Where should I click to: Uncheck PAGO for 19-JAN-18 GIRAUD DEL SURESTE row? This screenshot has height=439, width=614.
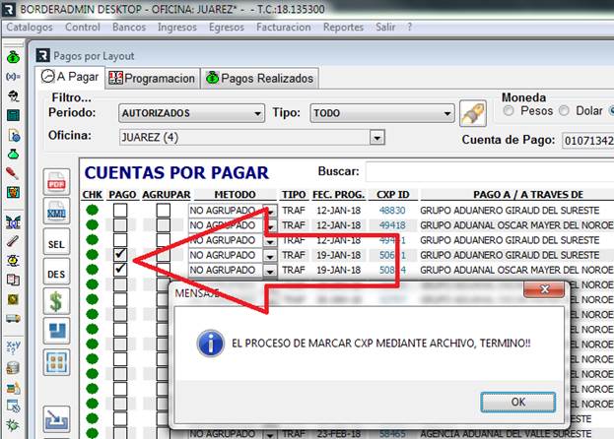tap(120, 255)
